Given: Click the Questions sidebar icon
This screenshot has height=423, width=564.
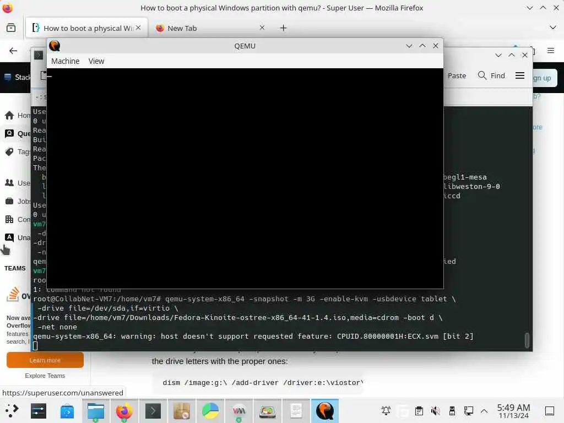Looking at the screenshot, I should click(x=9, y=133).
